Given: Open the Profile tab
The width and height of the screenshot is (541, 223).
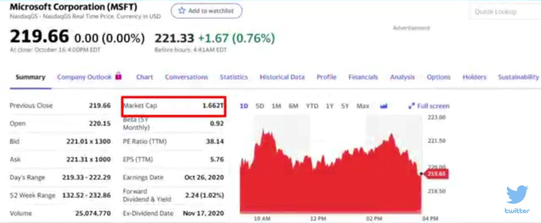Looking at the screenshot, I should click(327, 77).
